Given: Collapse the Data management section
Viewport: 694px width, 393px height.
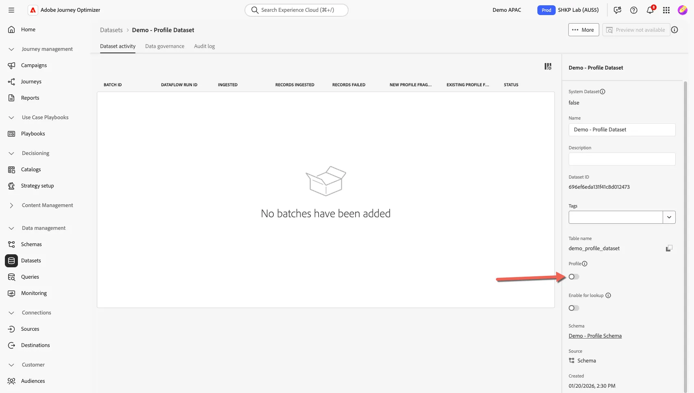Looking at the screenshot, I should point(11,228).
